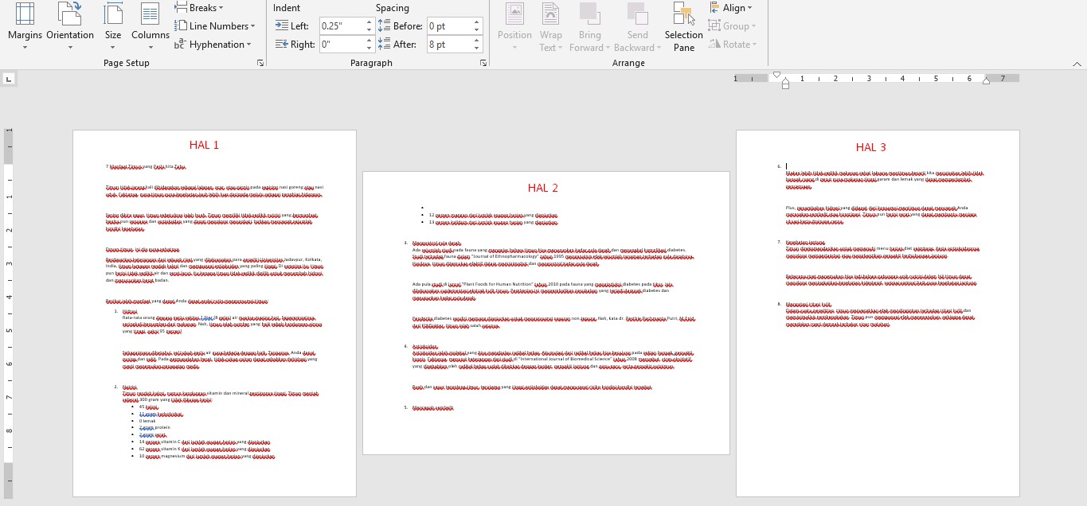Open the page Size options
This screenshot has width=1087, height=506.
[x=113, y=25]
